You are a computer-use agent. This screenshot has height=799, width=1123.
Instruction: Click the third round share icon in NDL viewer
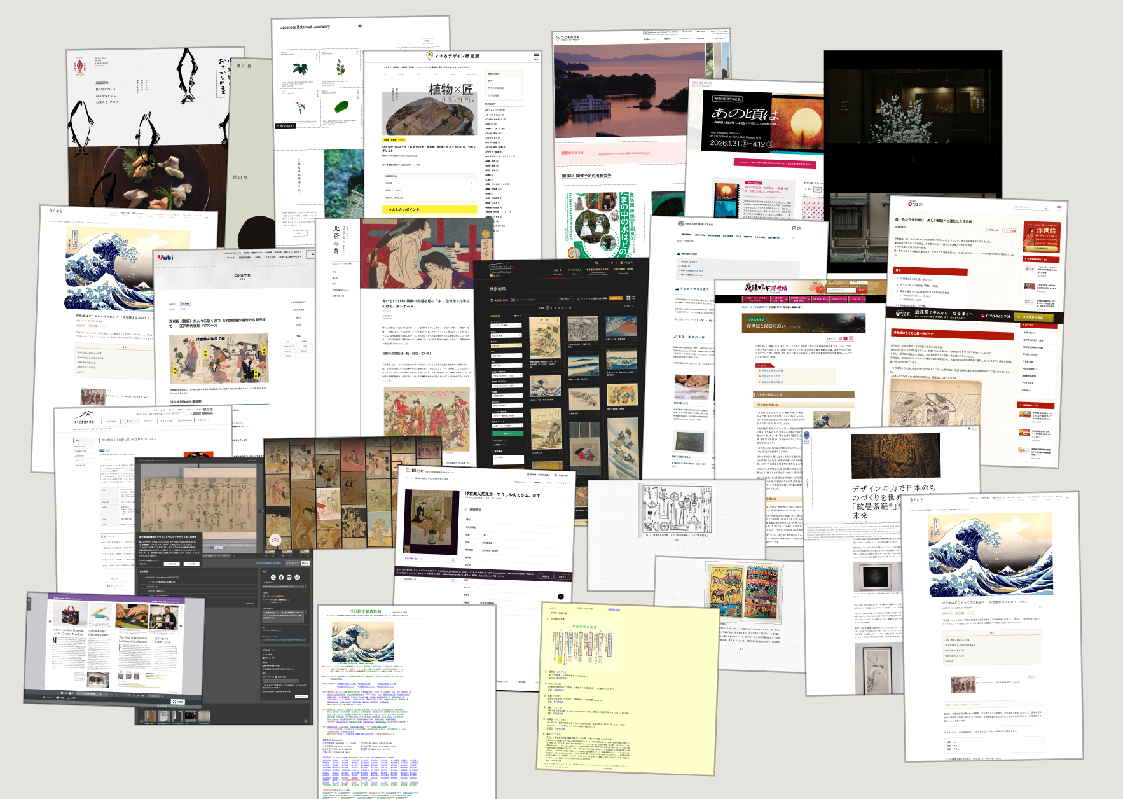pos(289,577)
